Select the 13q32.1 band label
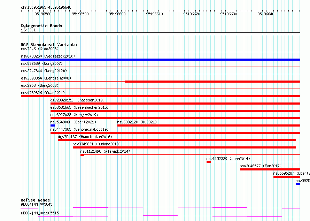 (x=28, y=30)
